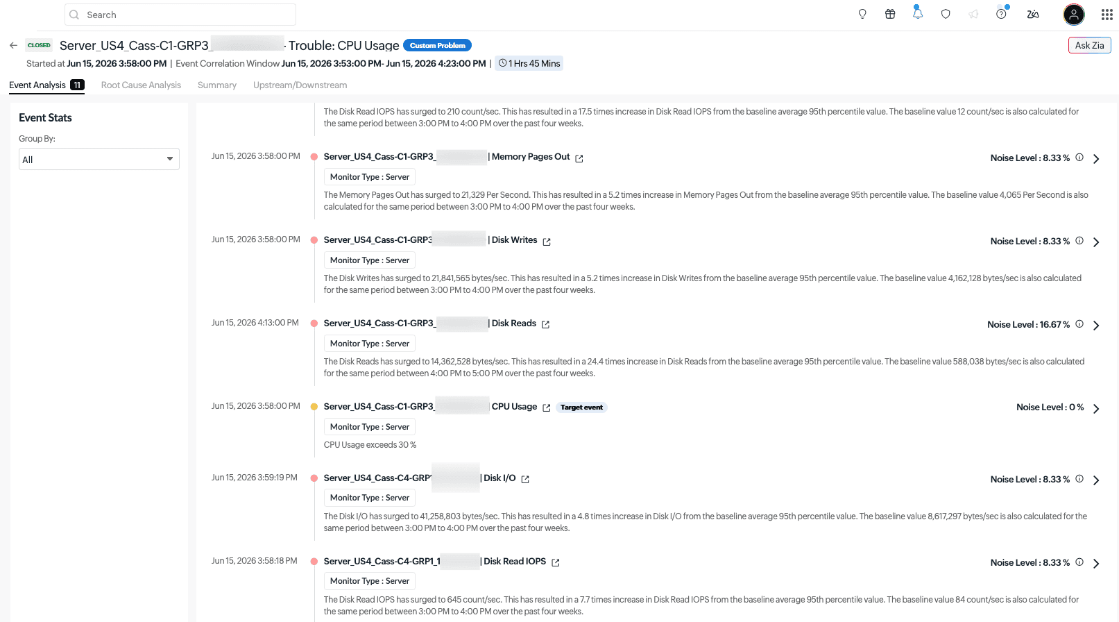Click Monitor Type Server tag under Disk Read IOPS
Image resolution: width=1119 pixels, height=622 pixels.
pyautogui.click(x=370, y=581)
